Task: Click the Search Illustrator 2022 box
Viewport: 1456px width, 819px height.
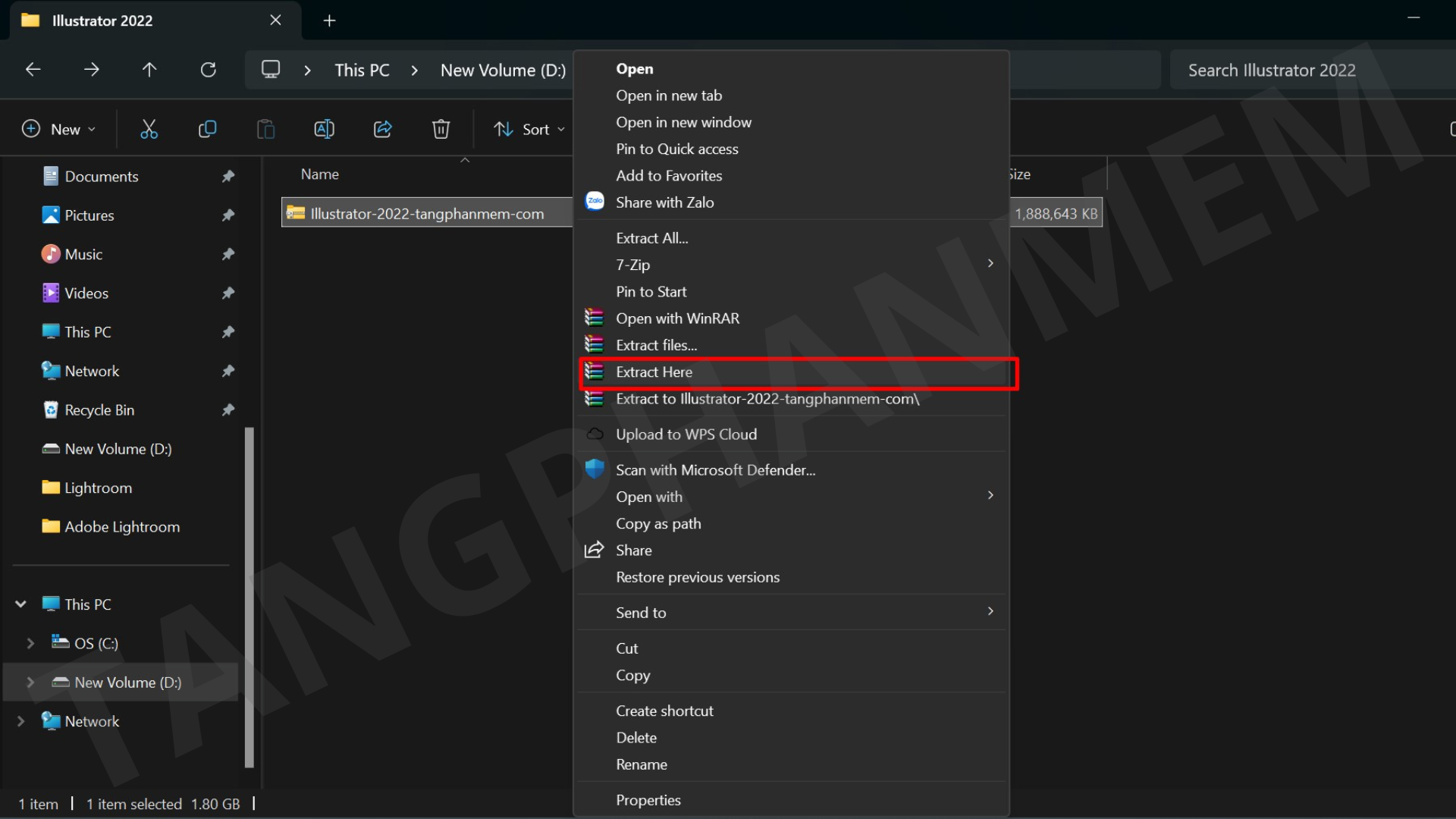Action: pos(1313,71)
